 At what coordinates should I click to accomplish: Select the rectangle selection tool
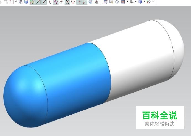point(12,2)
